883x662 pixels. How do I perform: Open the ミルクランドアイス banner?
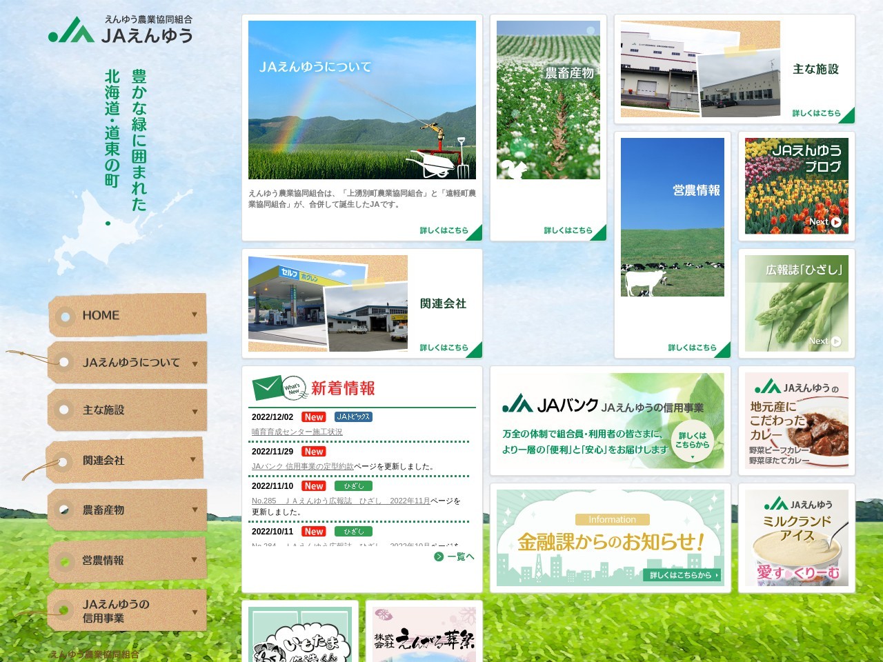coord(797,538)
